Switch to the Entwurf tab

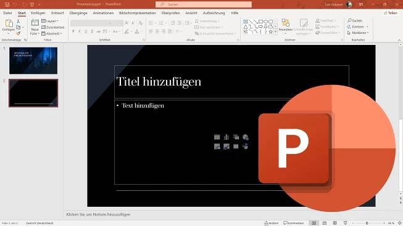(x=57, y=13)
